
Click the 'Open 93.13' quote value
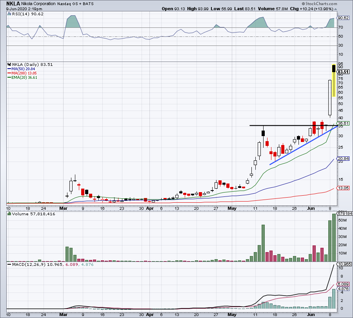173,9
